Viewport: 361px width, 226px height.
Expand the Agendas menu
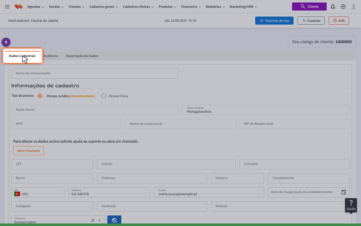(36, 7)
